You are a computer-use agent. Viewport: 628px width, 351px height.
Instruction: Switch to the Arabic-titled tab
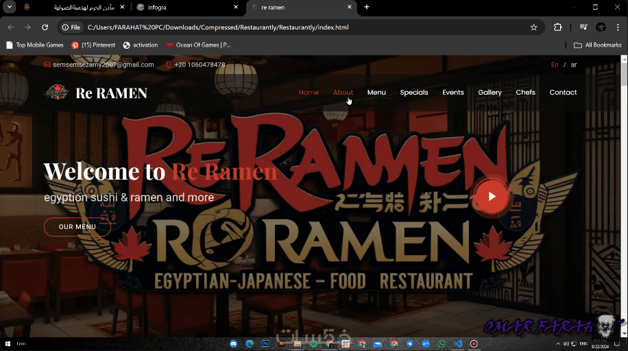(74, 8)
